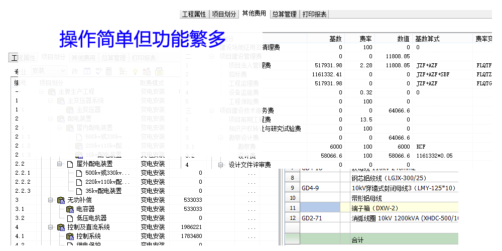The image size is (502, 251).
Task: Click the printer toolbar icon
Action: pyautogui.click(x=159, y=71)
